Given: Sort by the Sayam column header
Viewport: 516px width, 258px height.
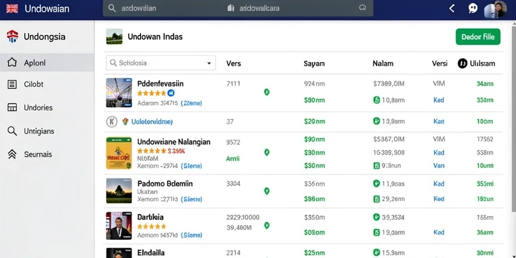Looking at the screenshot, I should [x=314, y=63].
